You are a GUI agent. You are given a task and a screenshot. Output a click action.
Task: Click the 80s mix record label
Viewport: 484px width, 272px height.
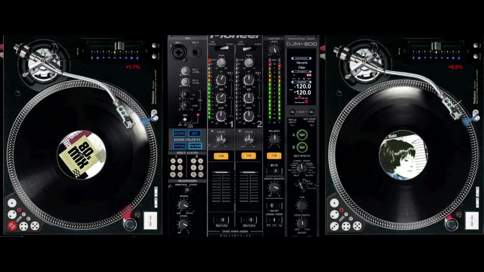point(81,155)
